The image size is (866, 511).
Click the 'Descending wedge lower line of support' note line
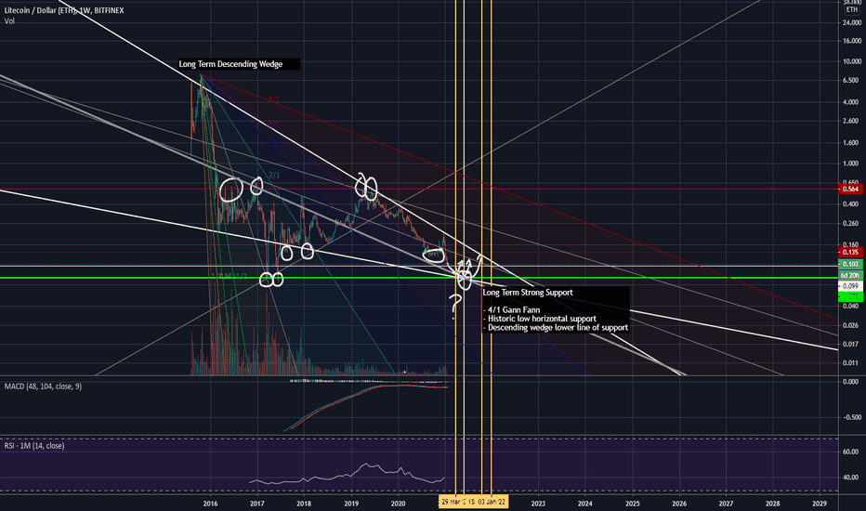point(556,328)
